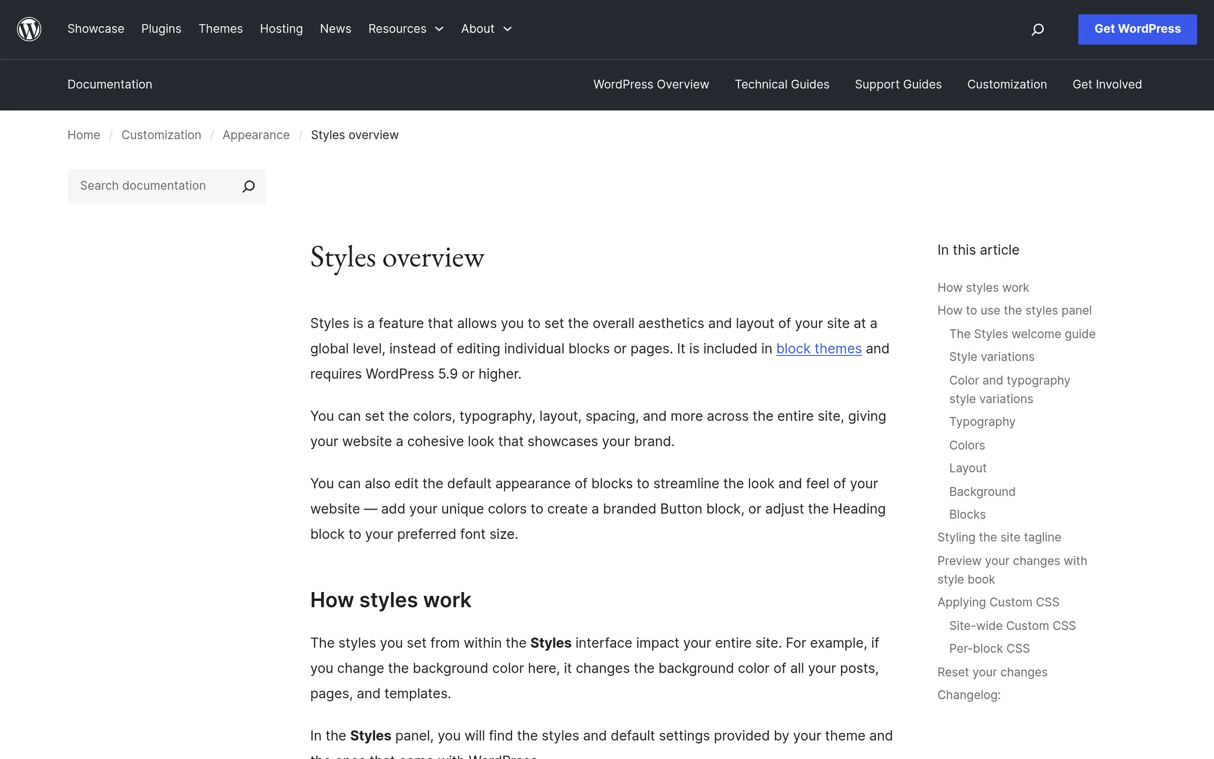
Task: Click the search documentation magnifier icon
Action: [248, 187]
